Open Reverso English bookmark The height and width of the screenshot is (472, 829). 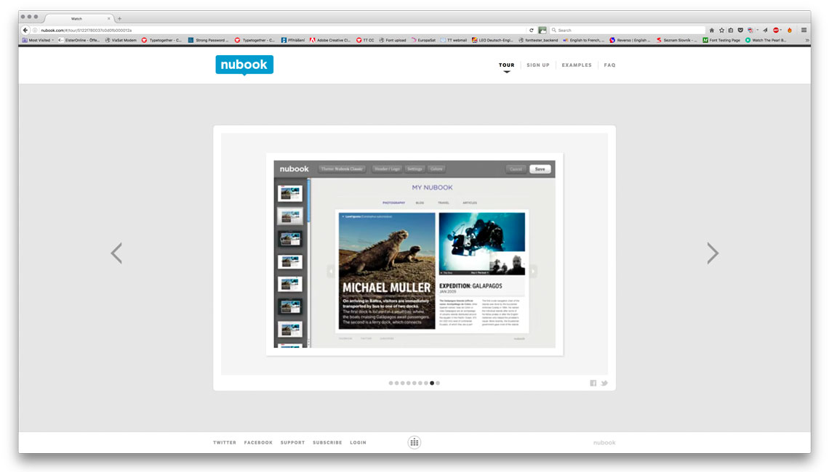(630, 40)
